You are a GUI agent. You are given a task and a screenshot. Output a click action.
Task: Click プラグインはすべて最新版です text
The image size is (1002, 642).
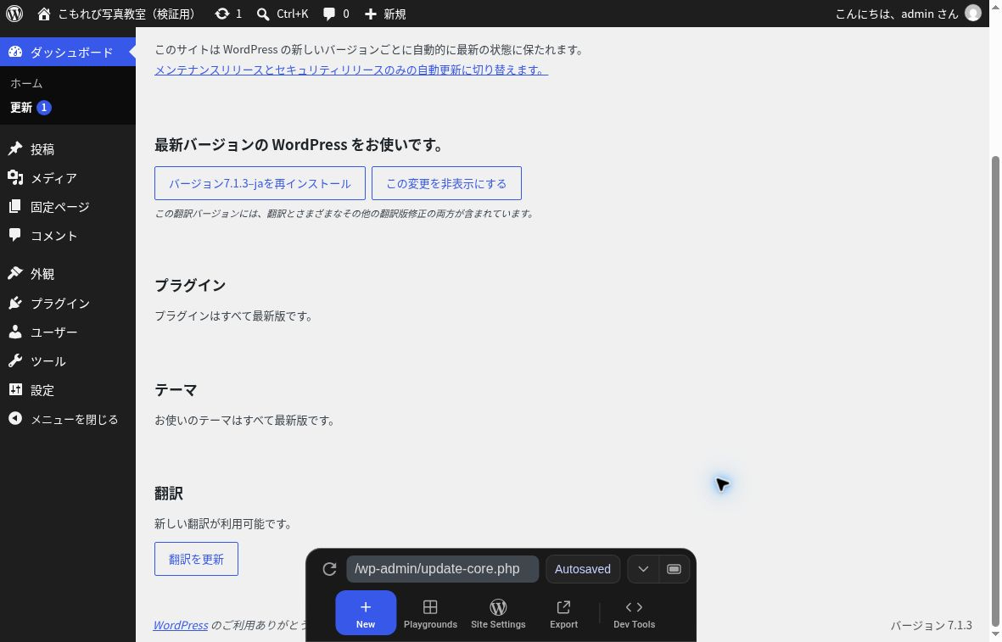(x=234, y=315)
